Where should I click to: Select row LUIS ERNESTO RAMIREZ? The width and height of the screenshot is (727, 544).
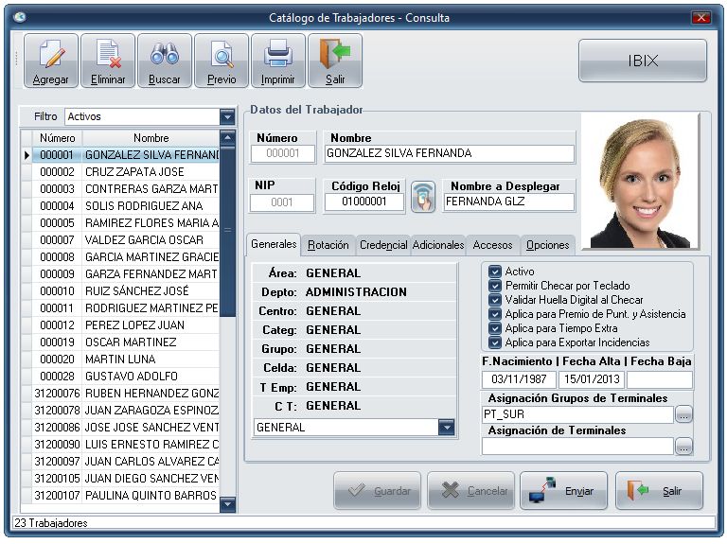(x=125, y=445)
